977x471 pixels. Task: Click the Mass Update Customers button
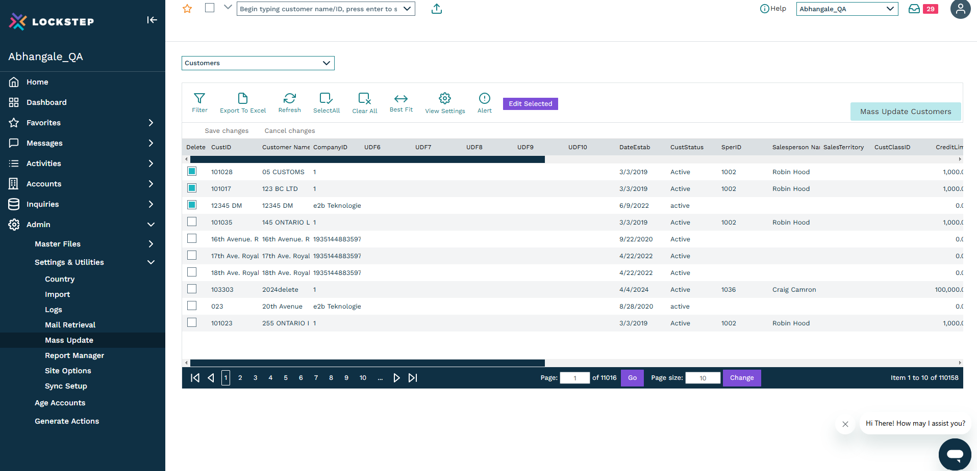(x=905, y=112)
